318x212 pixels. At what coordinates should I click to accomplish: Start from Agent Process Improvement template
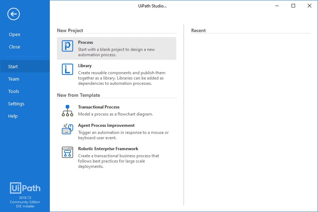click(116, 131)
